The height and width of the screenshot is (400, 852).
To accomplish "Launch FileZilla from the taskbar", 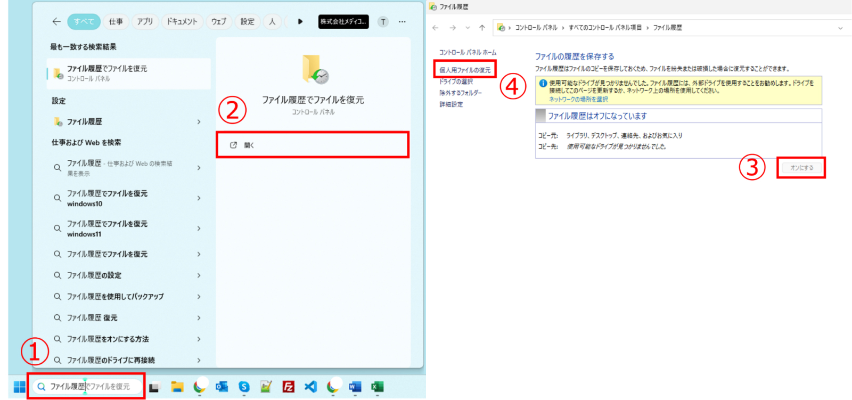I will pyautogui.click(x=288, y=387).
